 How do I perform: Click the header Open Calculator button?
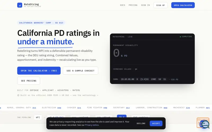click(x=183, y=5)
